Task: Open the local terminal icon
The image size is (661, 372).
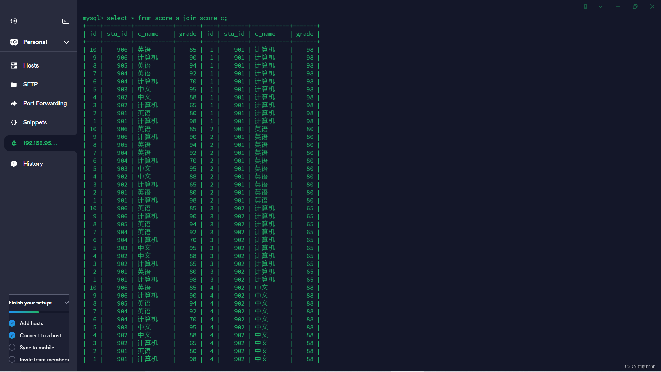Action: (x=65, y=21)
